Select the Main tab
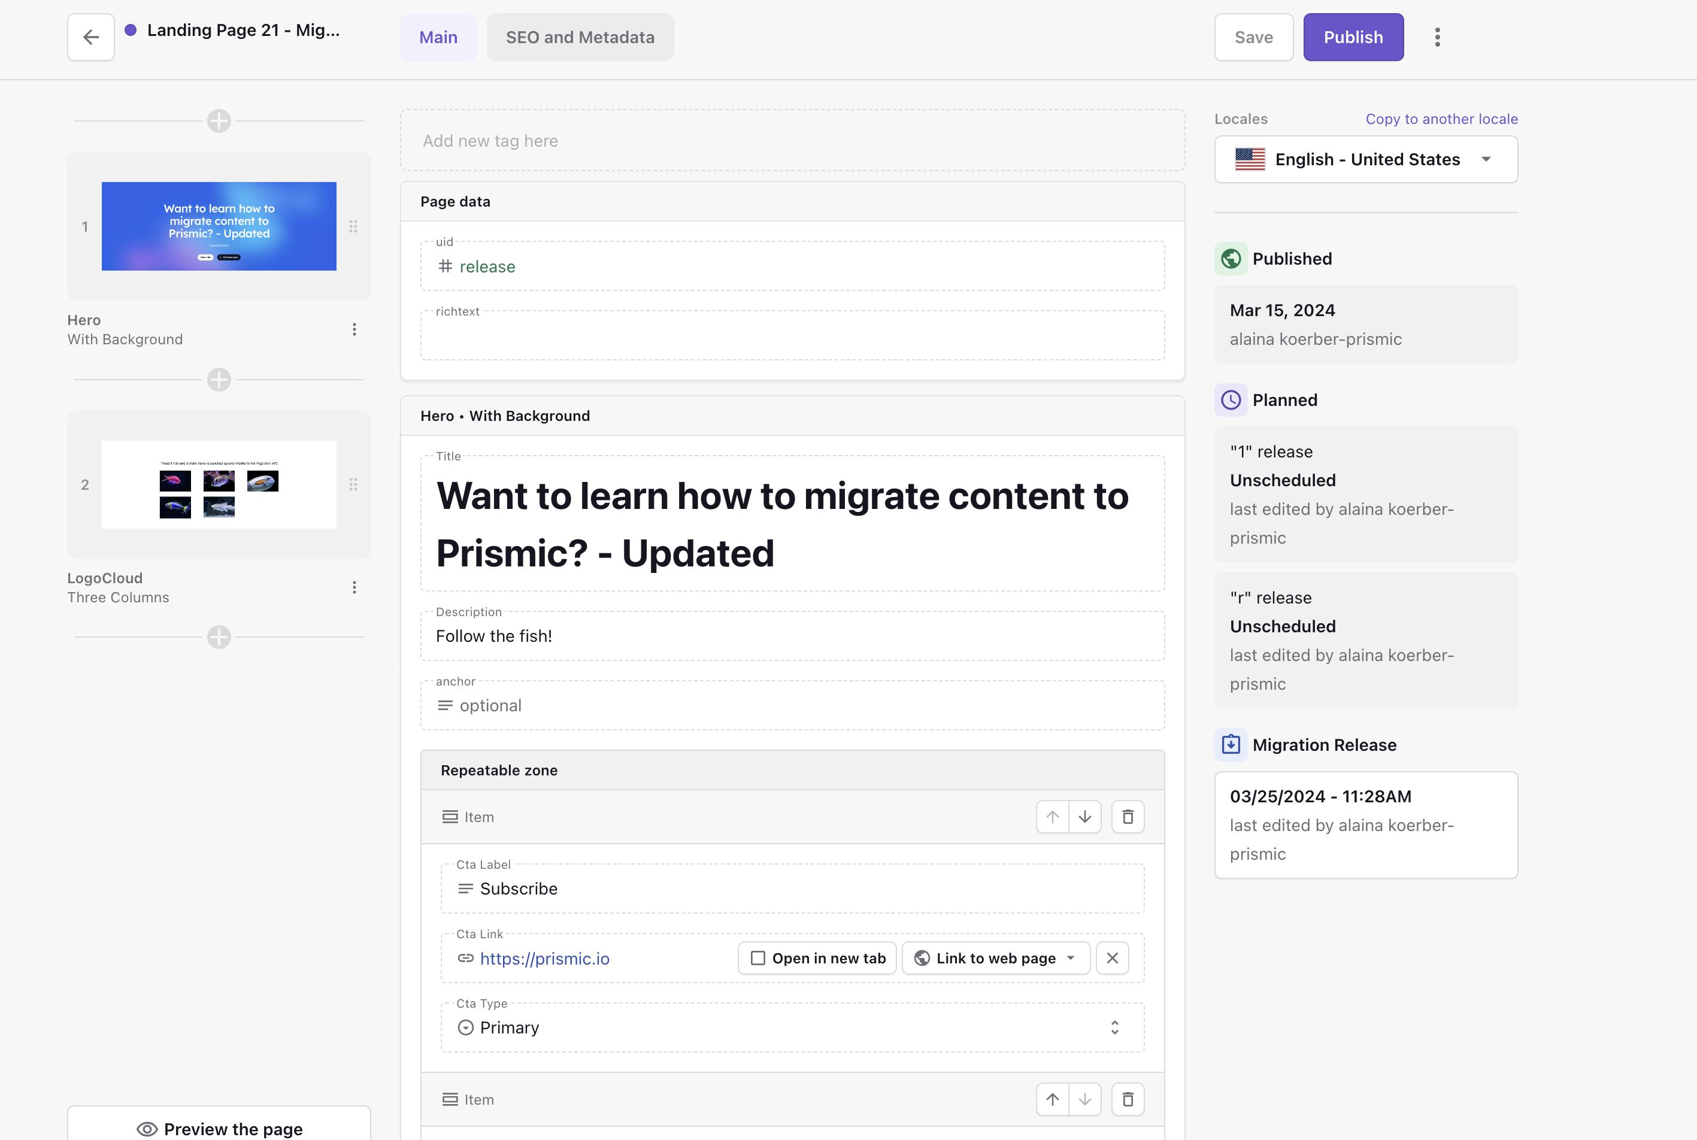 438,37
